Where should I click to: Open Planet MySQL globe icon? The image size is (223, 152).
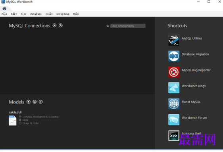click(174, 104)
